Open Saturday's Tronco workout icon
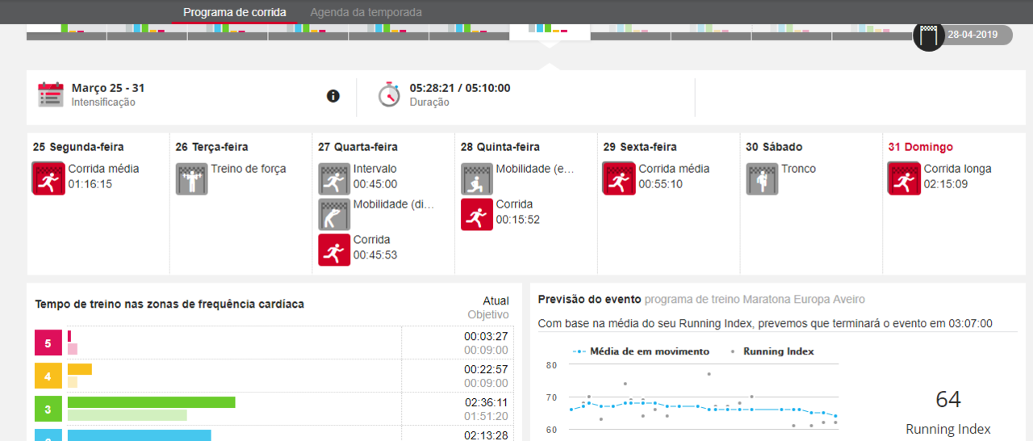This screenshot has width=1033, height=441. tap(762, 178)
